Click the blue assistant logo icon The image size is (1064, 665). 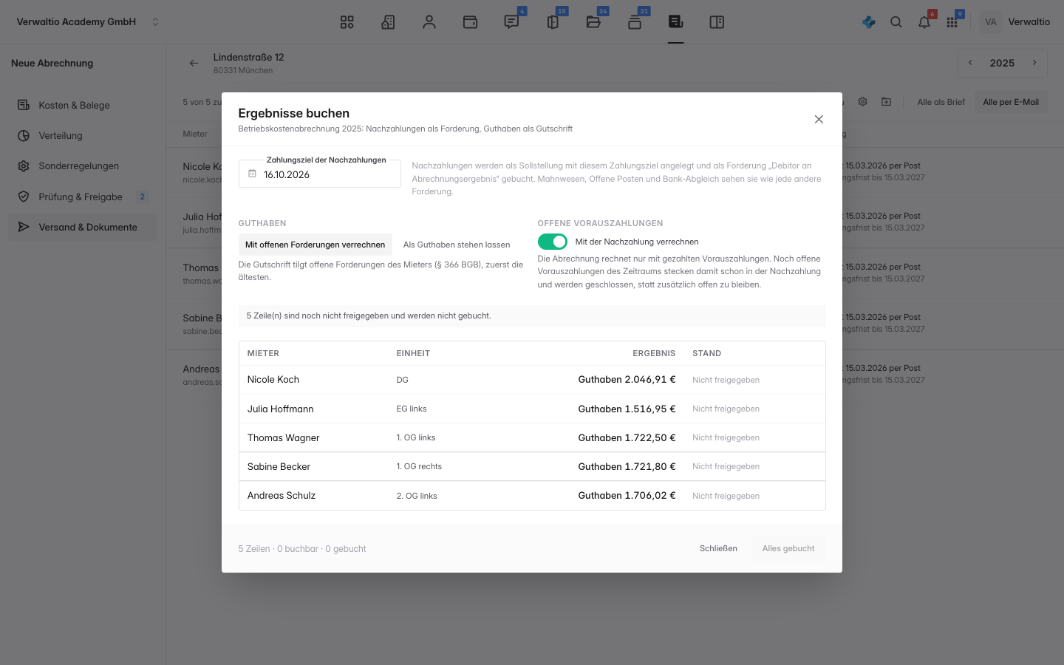coord(869,22)
